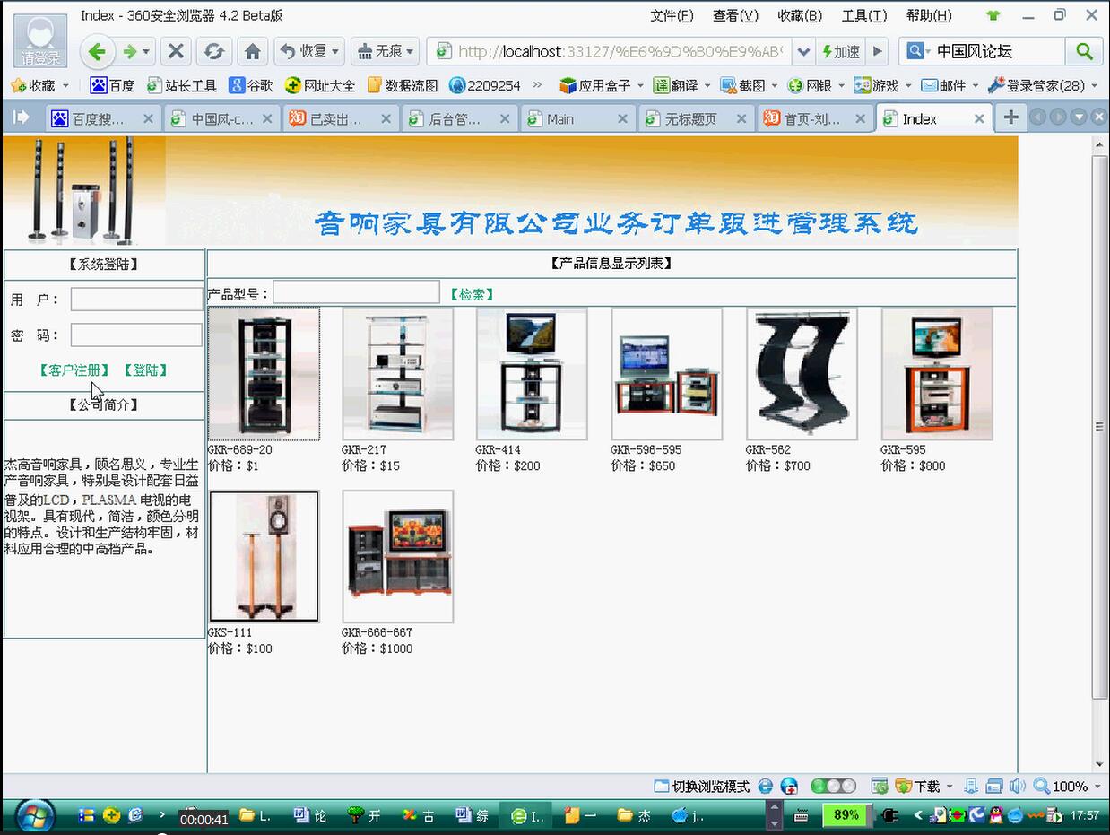Click the forward navigation arrow
1110x835 pixels.
coord(129,51)
